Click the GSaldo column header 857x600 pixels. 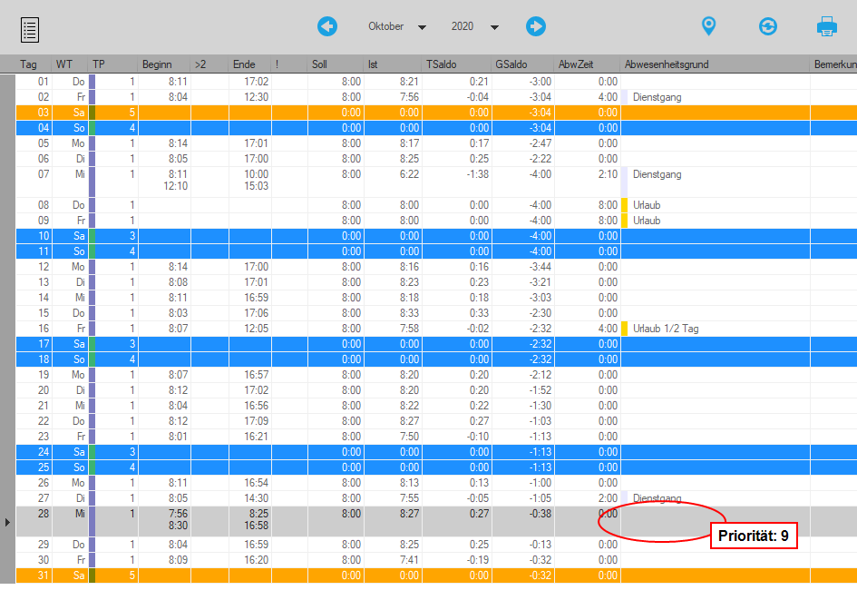pos(511,64)
